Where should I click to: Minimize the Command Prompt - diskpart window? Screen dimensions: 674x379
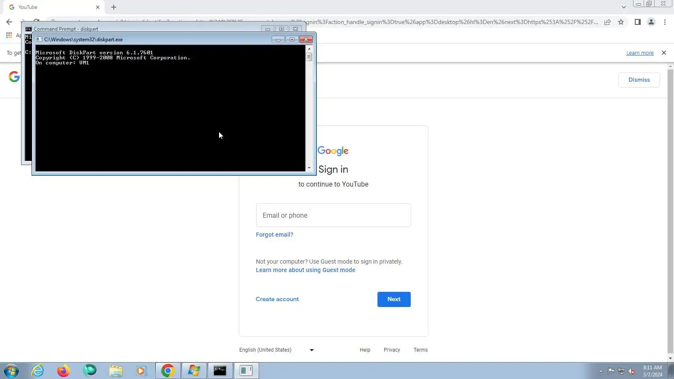coord(267,29)
